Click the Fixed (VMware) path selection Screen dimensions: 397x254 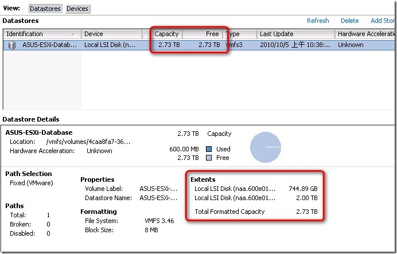[32, 183]
